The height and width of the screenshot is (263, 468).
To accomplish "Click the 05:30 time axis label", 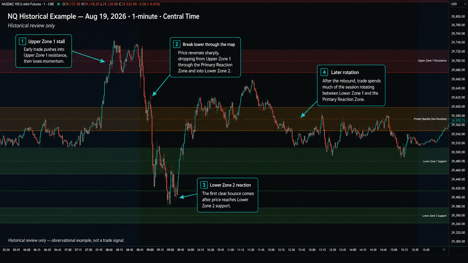I will 6,250.
